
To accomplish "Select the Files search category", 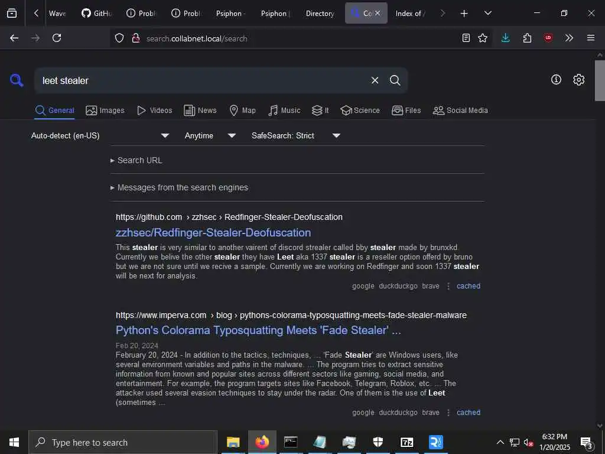I will coord(406,111).
